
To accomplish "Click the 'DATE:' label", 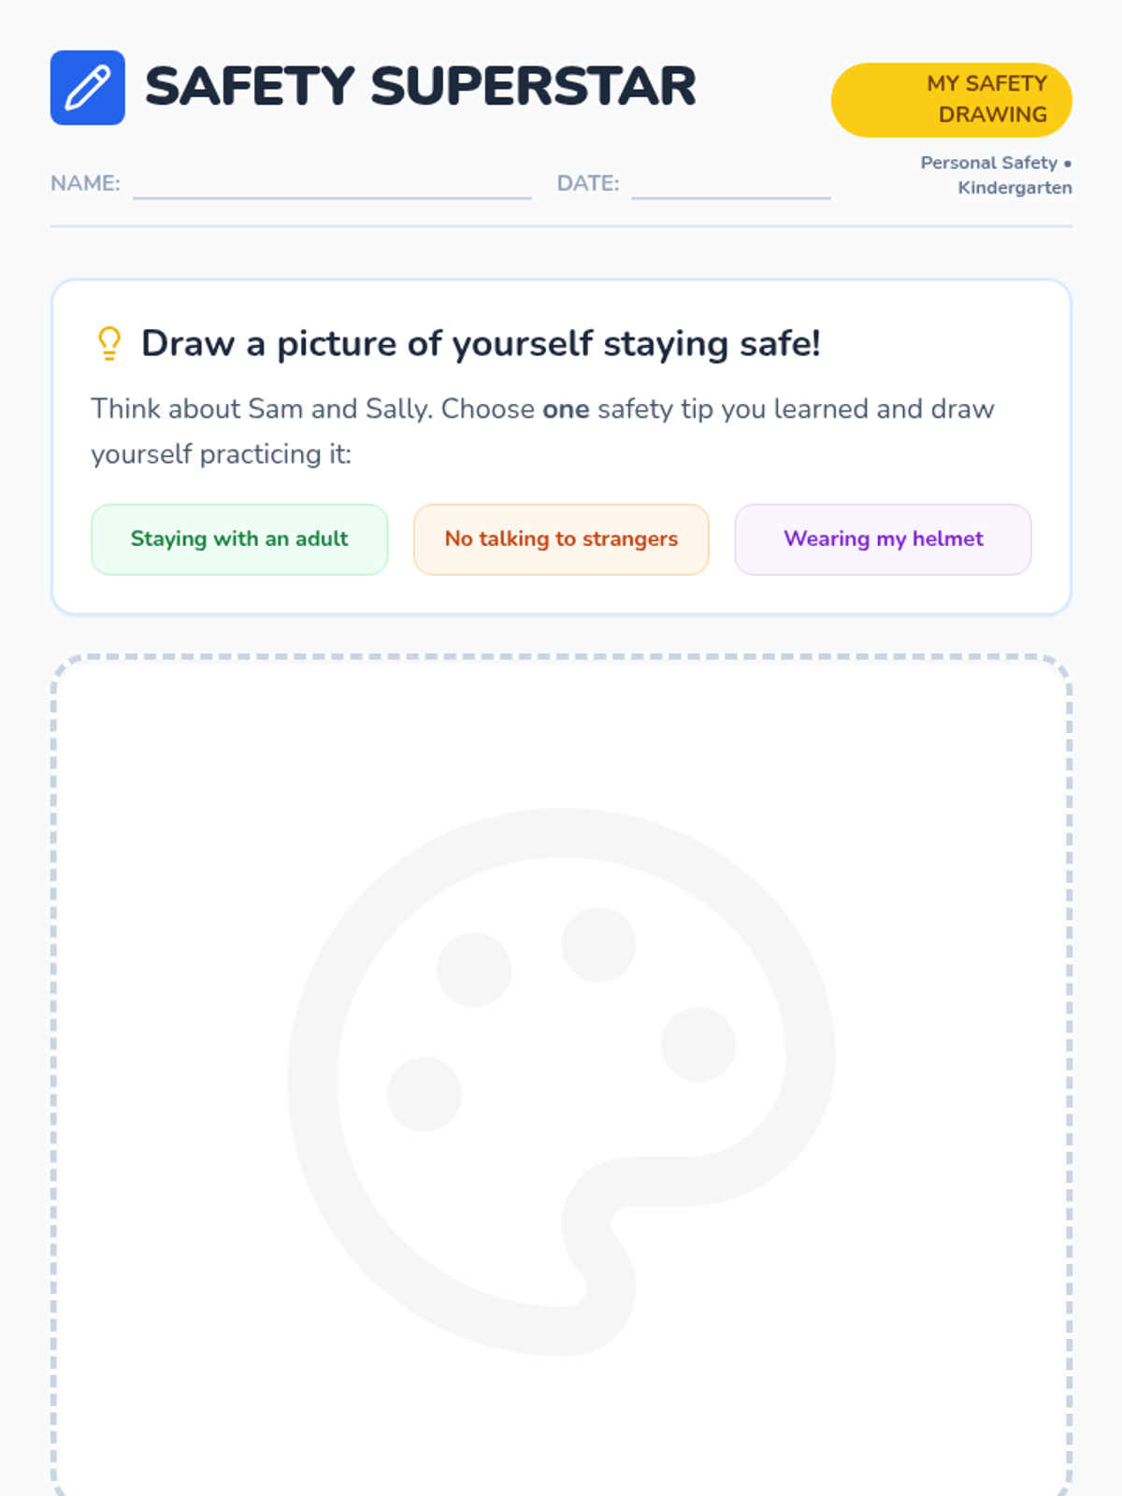I will pos(587,183).
